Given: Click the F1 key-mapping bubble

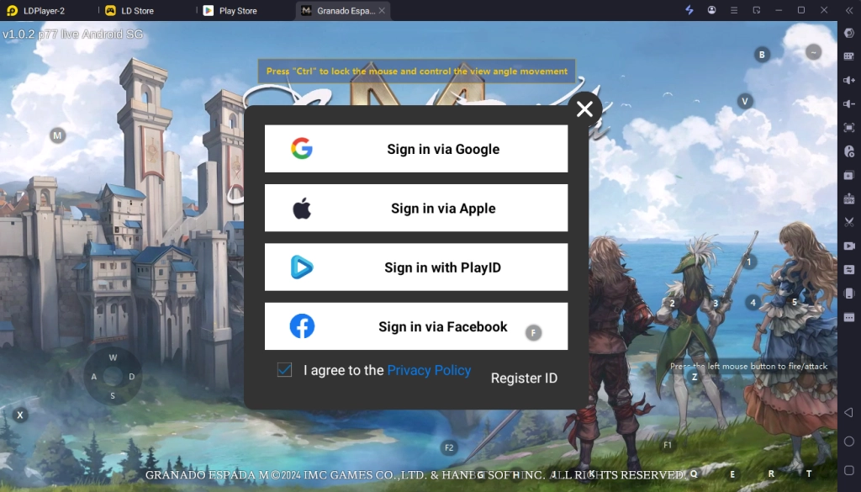Looking at the screenshot, I should tap(668, 445).
